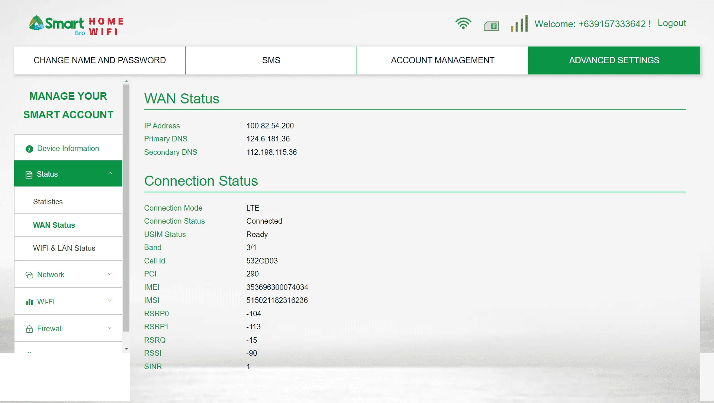Switch to the SMS tab

[x=271, y=60]
